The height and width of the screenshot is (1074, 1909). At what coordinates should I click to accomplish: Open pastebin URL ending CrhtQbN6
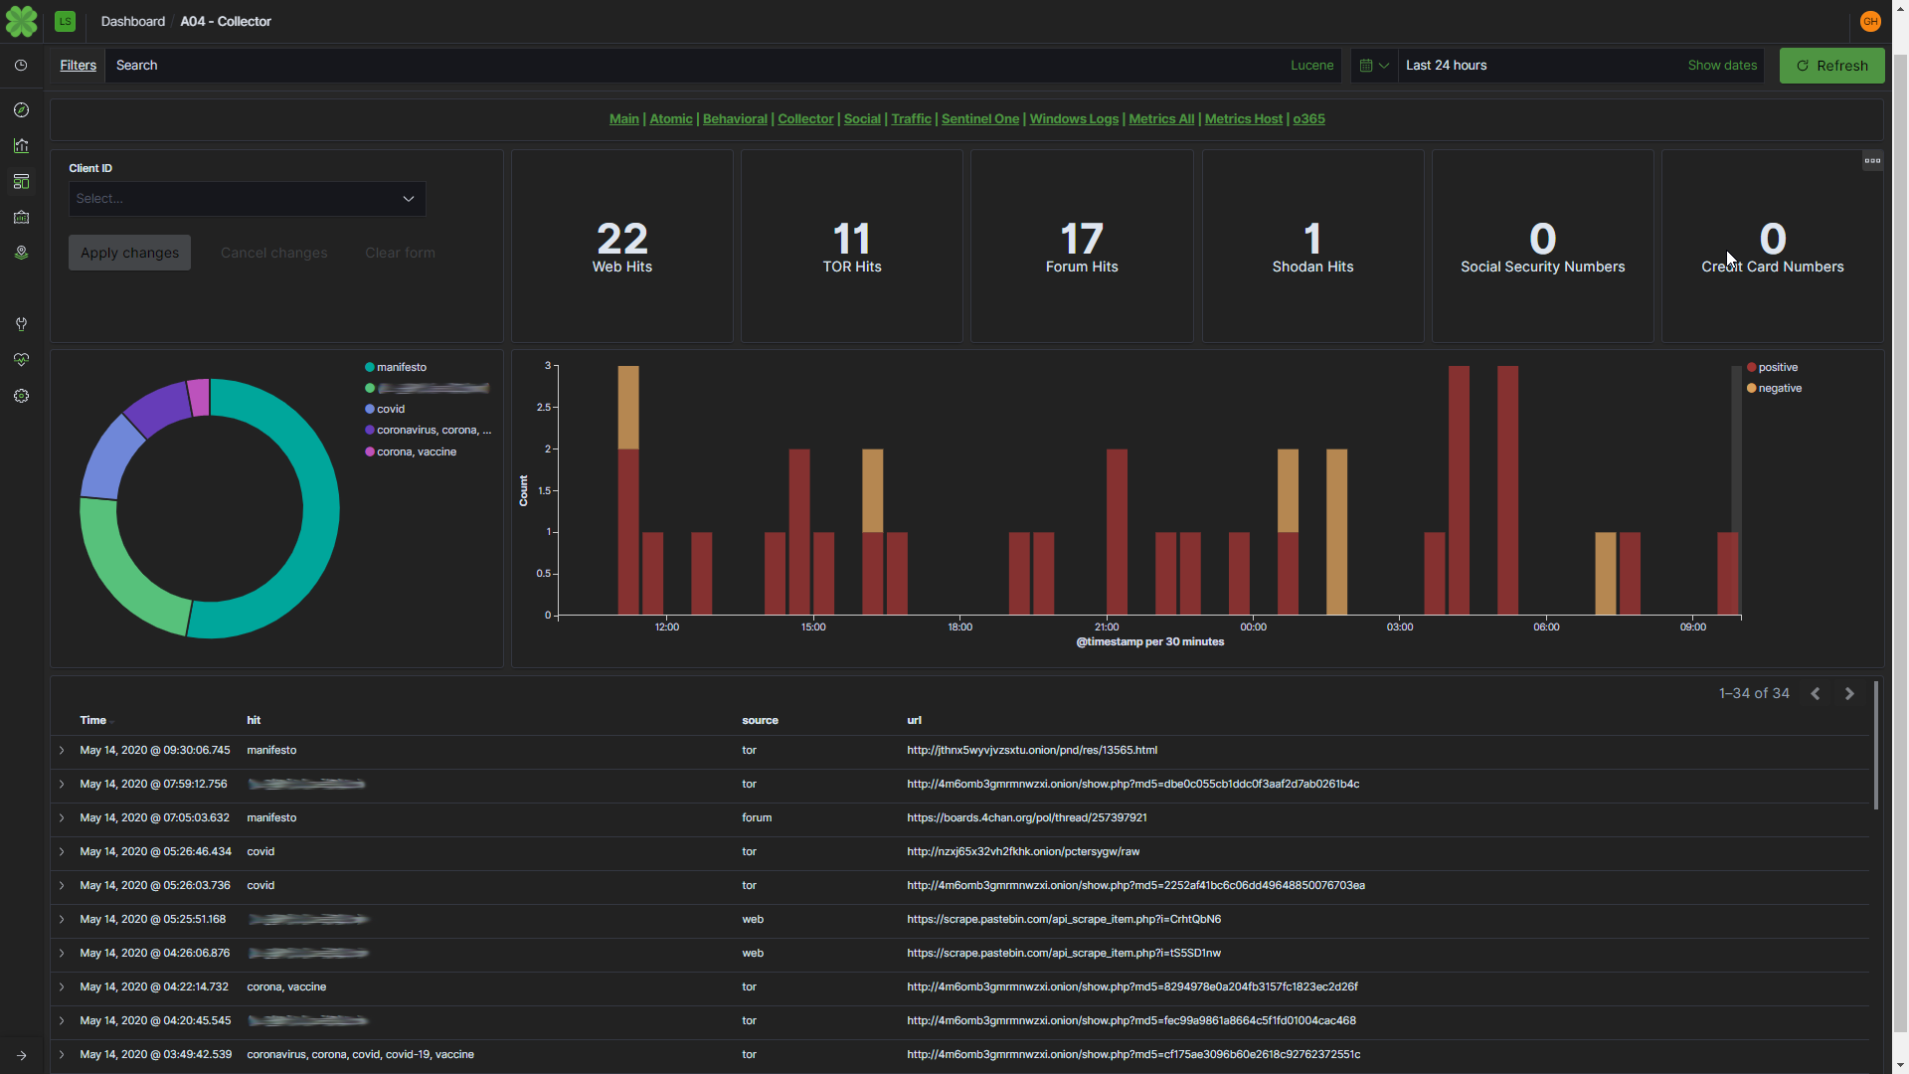[1063, 920]
